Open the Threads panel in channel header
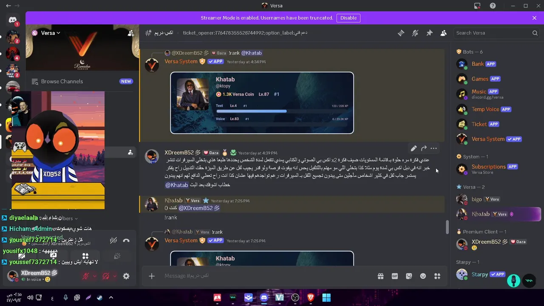The height and width of the screenshot is (306, 544). pyautogui.click(x=401, y=33)
